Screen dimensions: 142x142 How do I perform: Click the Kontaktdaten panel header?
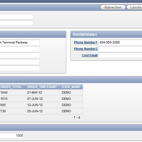(106, 34)
